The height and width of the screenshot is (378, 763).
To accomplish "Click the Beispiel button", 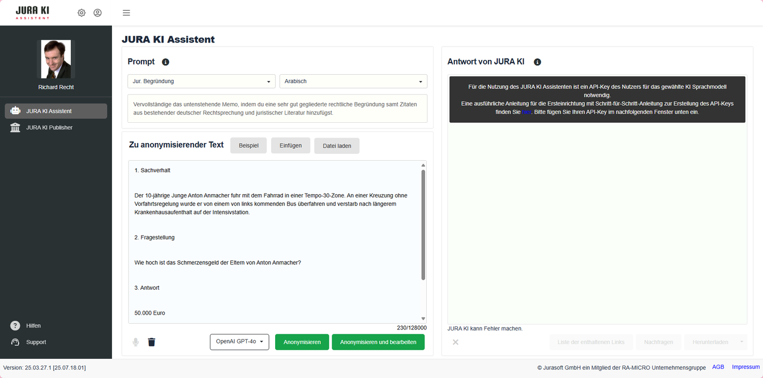I will [248, 145].
